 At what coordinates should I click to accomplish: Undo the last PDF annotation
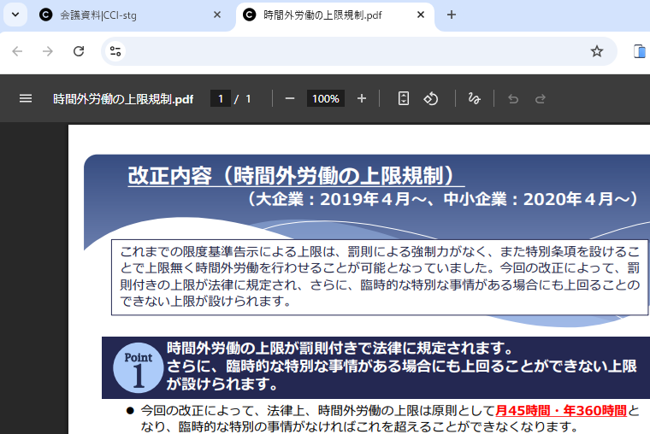(513, 98)
